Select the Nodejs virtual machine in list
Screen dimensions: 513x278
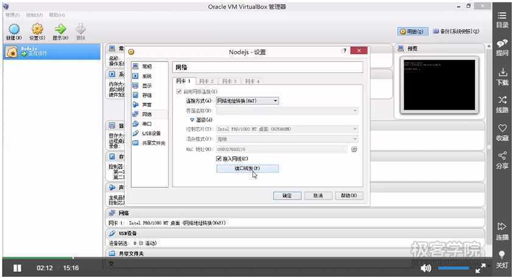pyautogui.click(x=52, y=52)
